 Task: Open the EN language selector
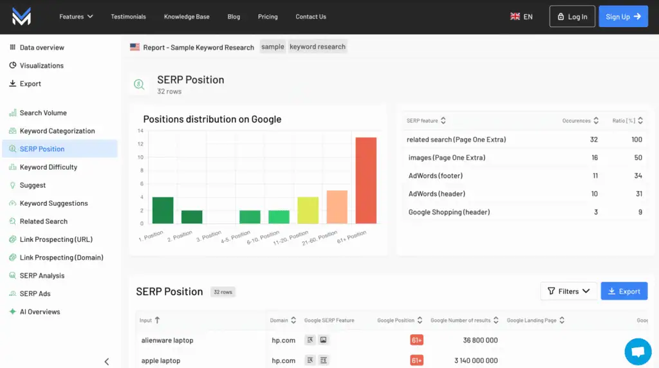[521, 17]
